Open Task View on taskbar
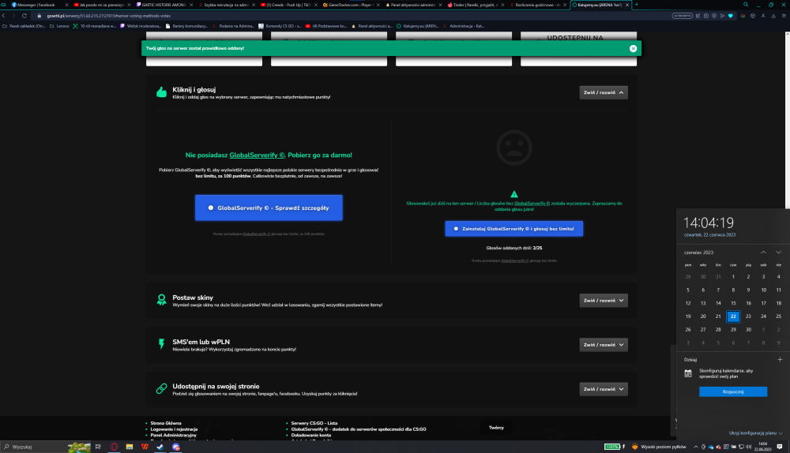Image resolution: width=790 pixels, height=453 pixels. pyautogui.click(x=98, y=447)
